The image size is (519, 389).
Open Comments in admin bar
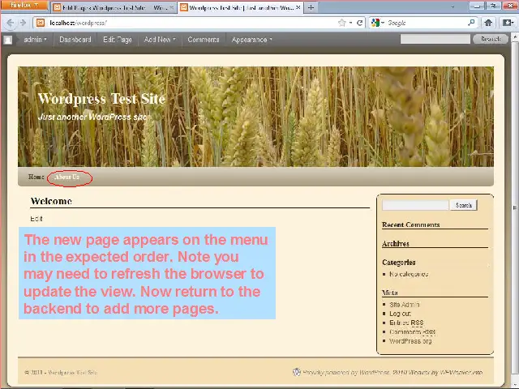[x=204, y=40]
